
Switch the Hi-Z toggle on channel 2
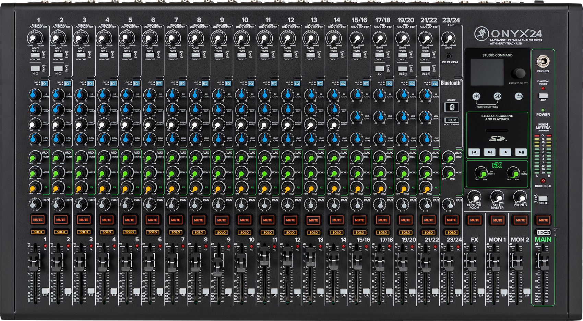coord(59,68)
